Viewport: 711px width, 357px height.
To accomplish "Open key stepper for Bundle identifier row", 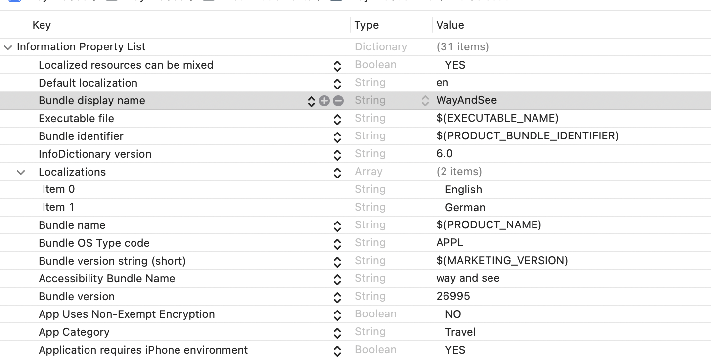I will tap(337, 137).
